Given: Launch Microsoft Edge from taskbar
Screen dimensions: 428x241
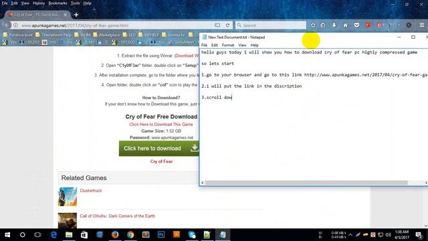Looking at the screenshot, I should [53, 235].
